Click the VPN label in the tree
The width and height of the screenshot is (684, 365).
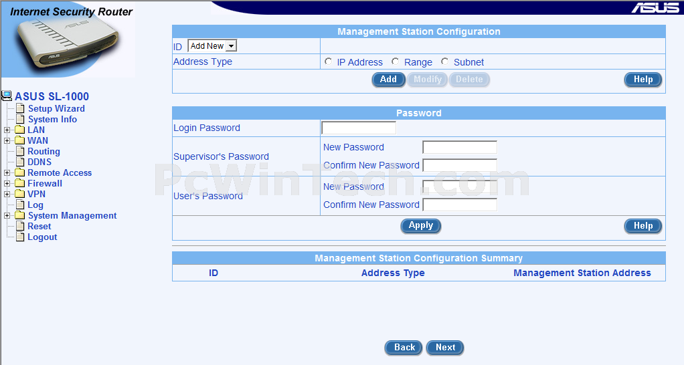(x=36, y=195)
